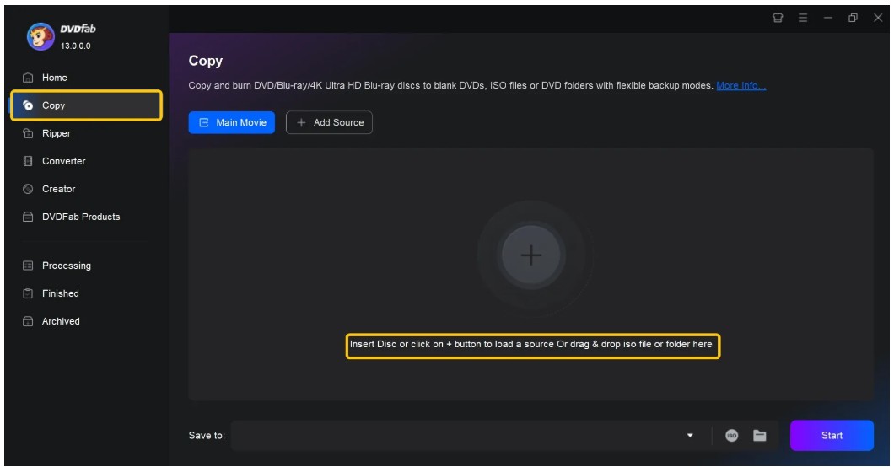Click the Converter film icon in sidebar

tap(27, 161)
